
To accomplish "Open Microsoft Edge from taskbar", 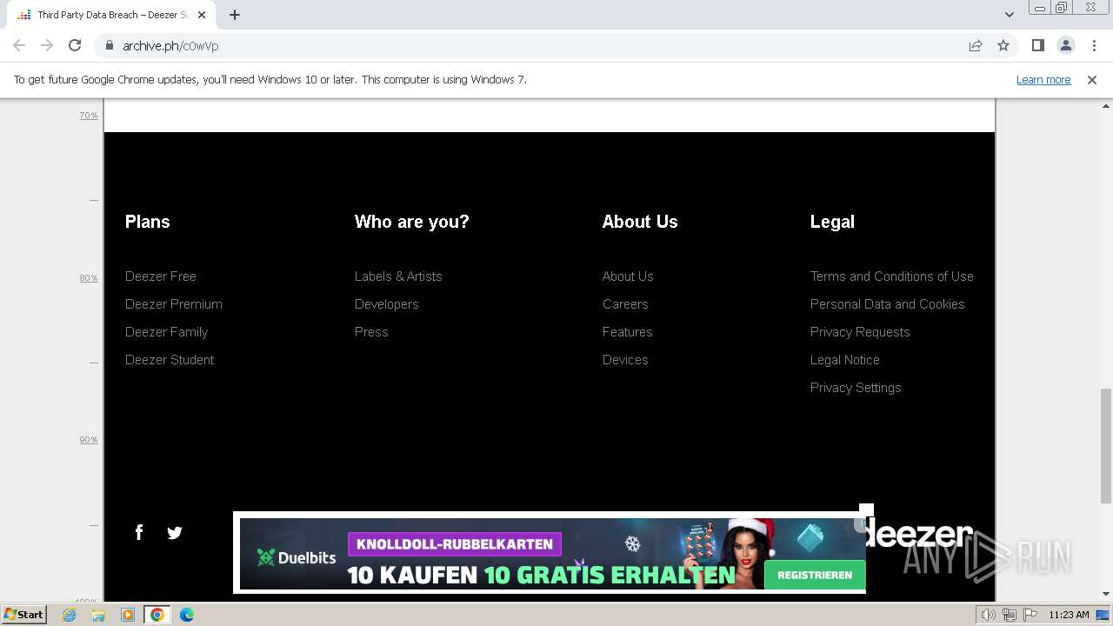I will click(x=187, y=615).
